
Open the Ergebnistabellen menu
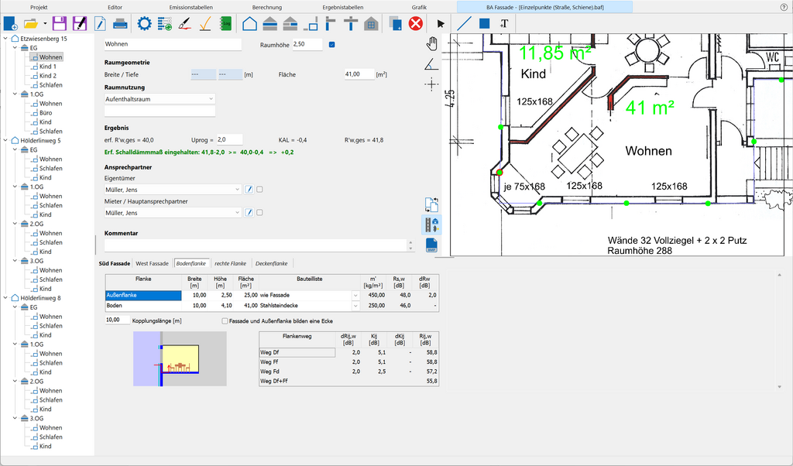point(342,6)
